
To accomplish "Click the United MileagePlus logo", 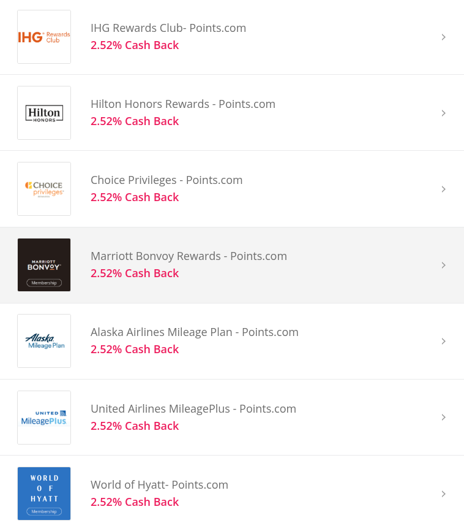I will (44, 417).
